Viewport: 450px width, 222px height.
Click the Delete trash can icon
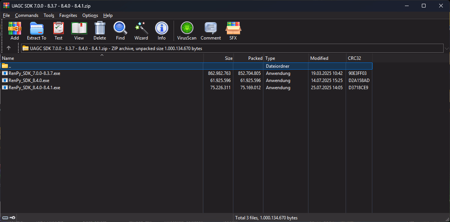pos(100,30)
